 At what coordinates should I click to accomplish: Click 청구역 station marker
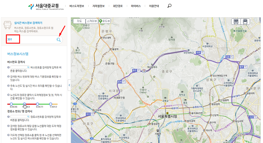click(208, 122)
